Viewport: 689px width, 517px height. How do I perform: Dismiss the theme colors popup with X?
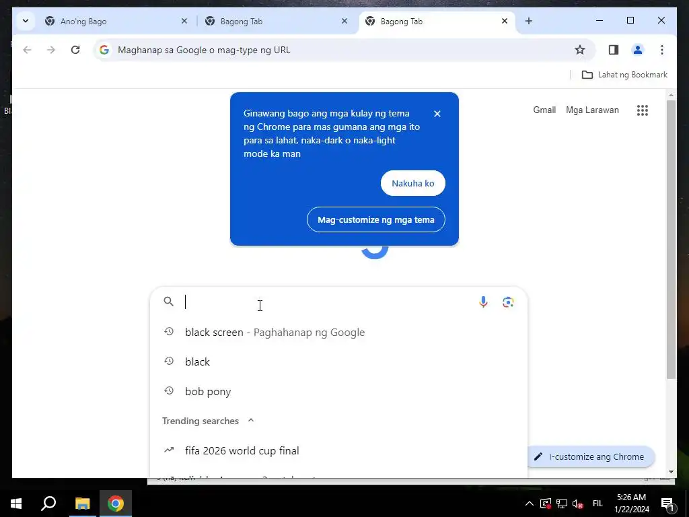pyautogui.click(x=437, y=114)
